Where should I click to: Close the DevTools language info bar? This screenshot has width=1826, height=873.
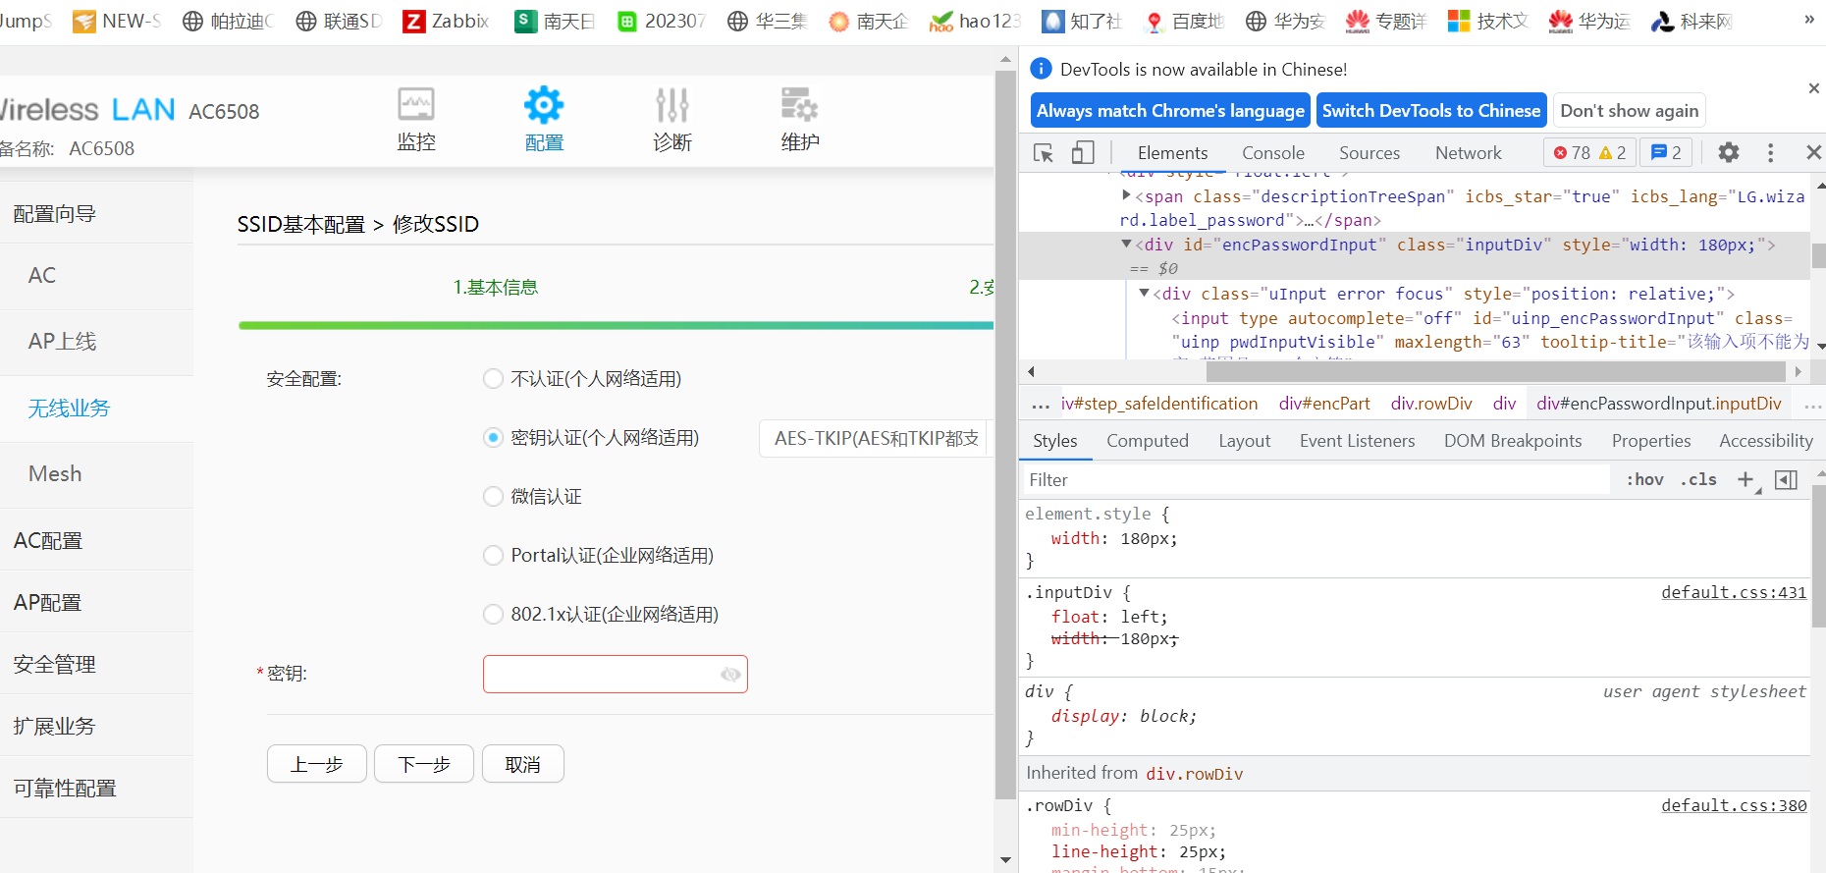(x=1813, y=88)
